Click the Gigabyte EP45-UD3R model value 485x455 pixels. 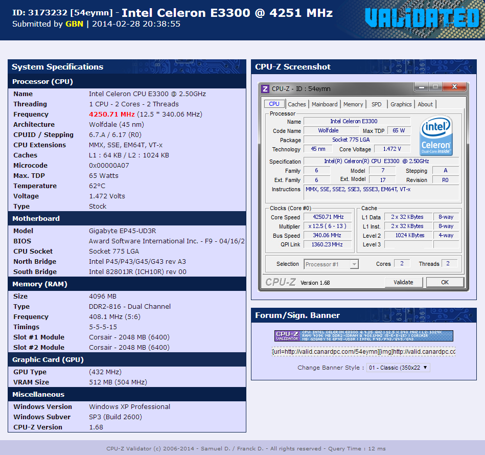pyautogui.click(x=123, y=231)
